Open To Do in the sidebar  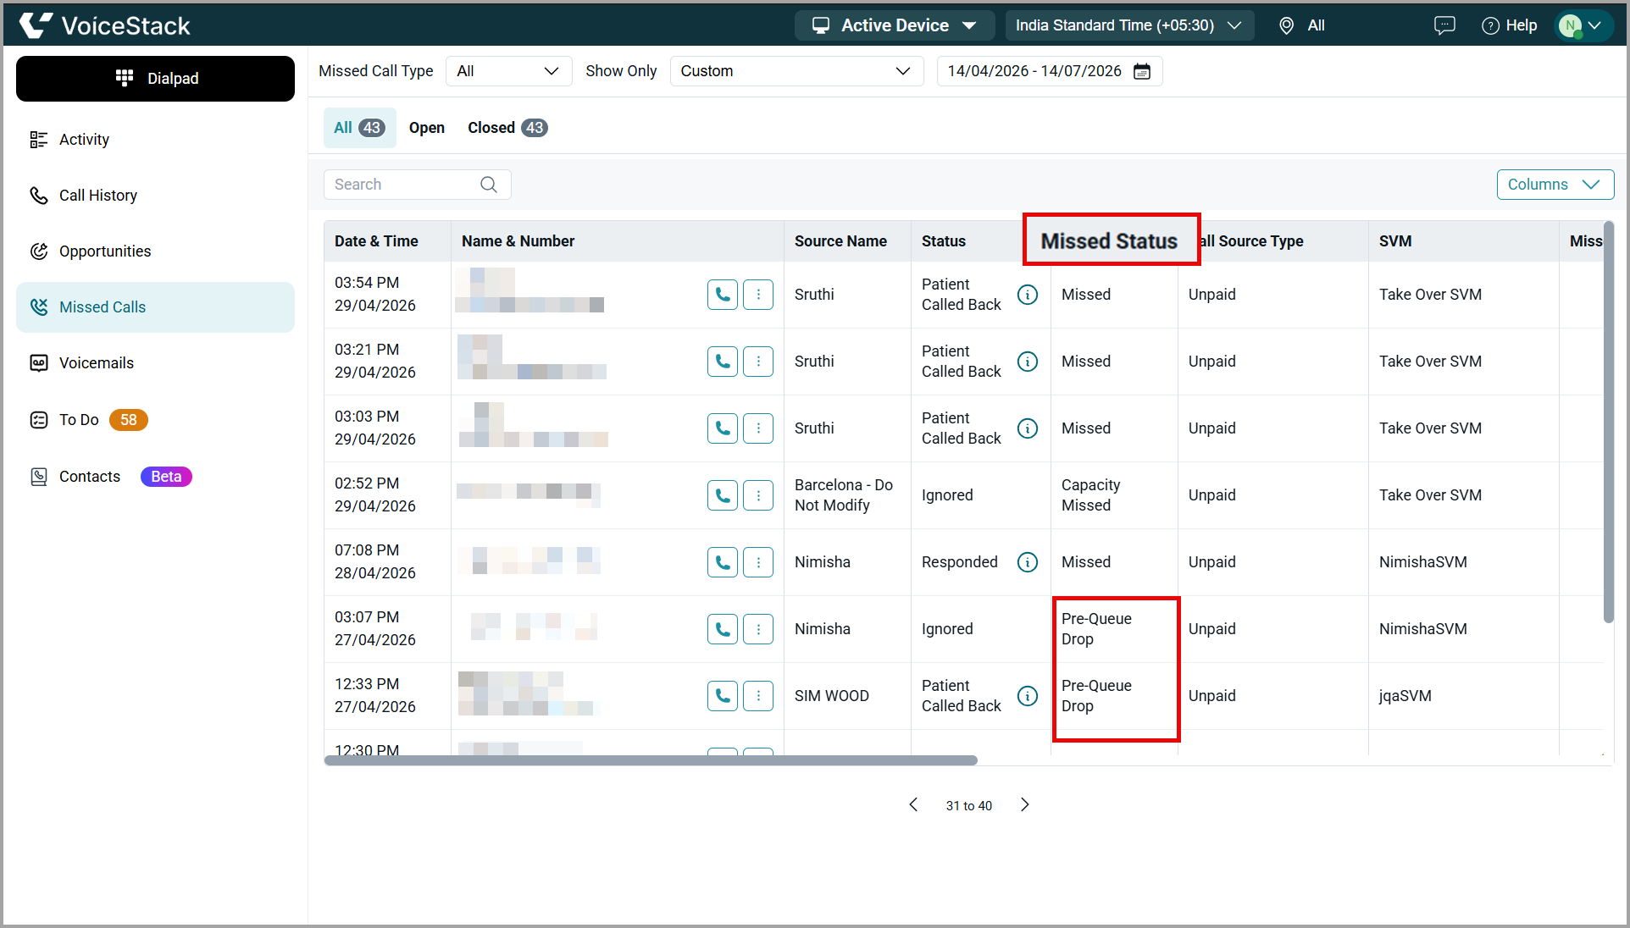click(x=155, y=420)
